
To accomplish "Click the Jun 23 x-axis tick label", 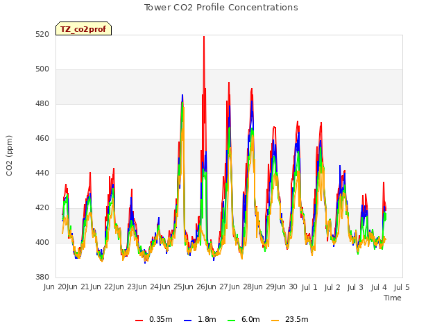I will (125, 287).
